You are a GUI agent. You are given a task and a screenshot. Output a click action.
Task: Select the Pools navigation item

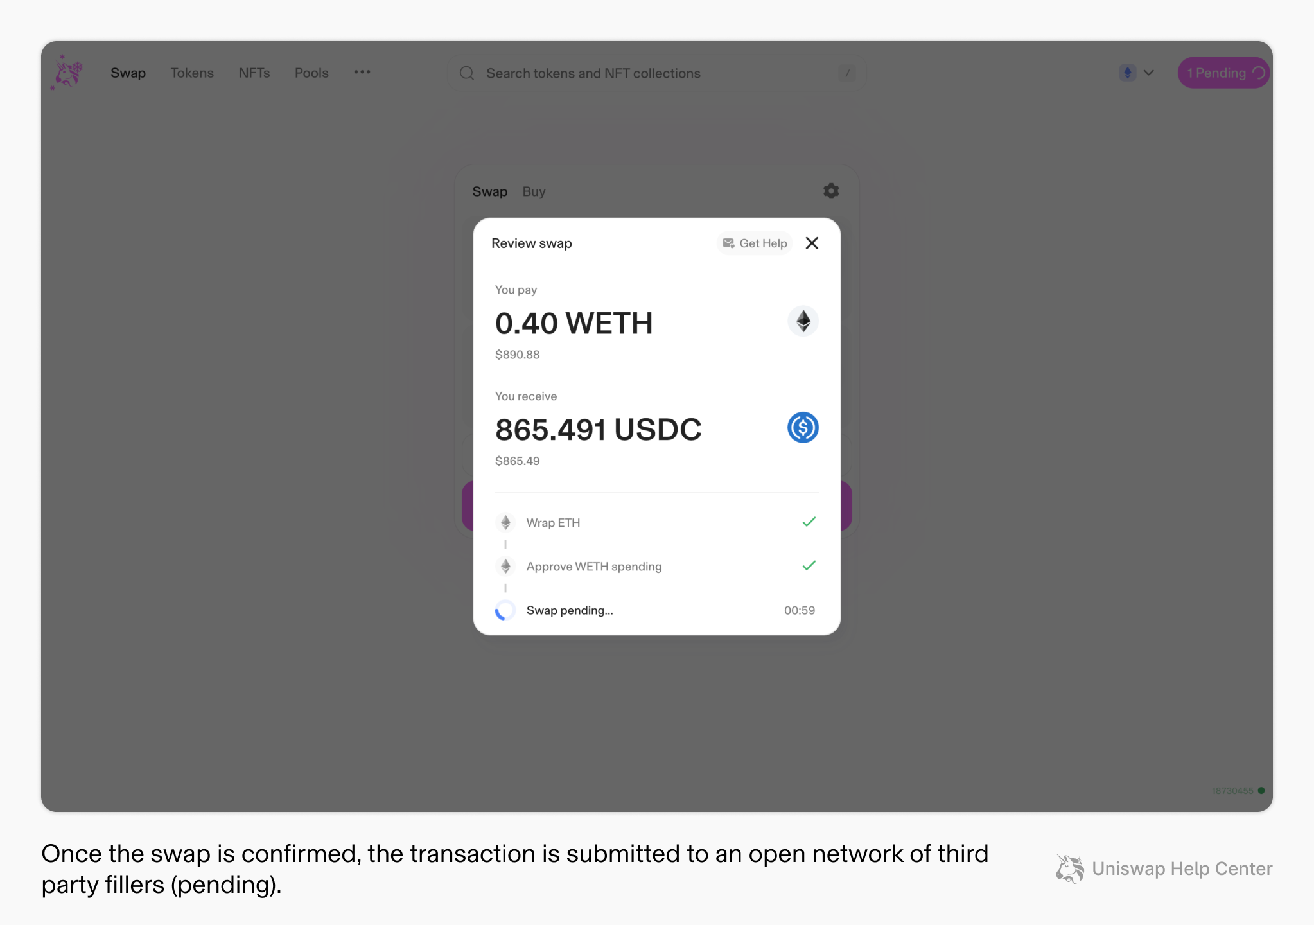tap(311, 73)
